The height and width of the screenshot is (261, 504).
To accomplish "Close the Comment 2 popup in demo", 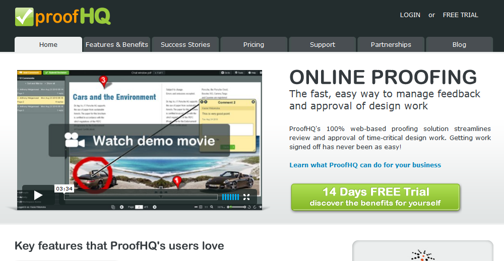I will pyautogui.click(x=253, y=102).
